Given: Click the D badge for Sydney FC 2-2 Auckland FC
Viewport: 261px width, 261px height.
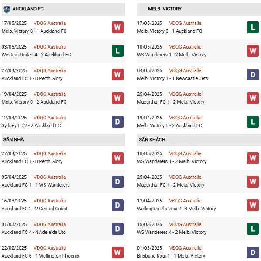Looking at the screenshot, I should click(x=117, y=122).
